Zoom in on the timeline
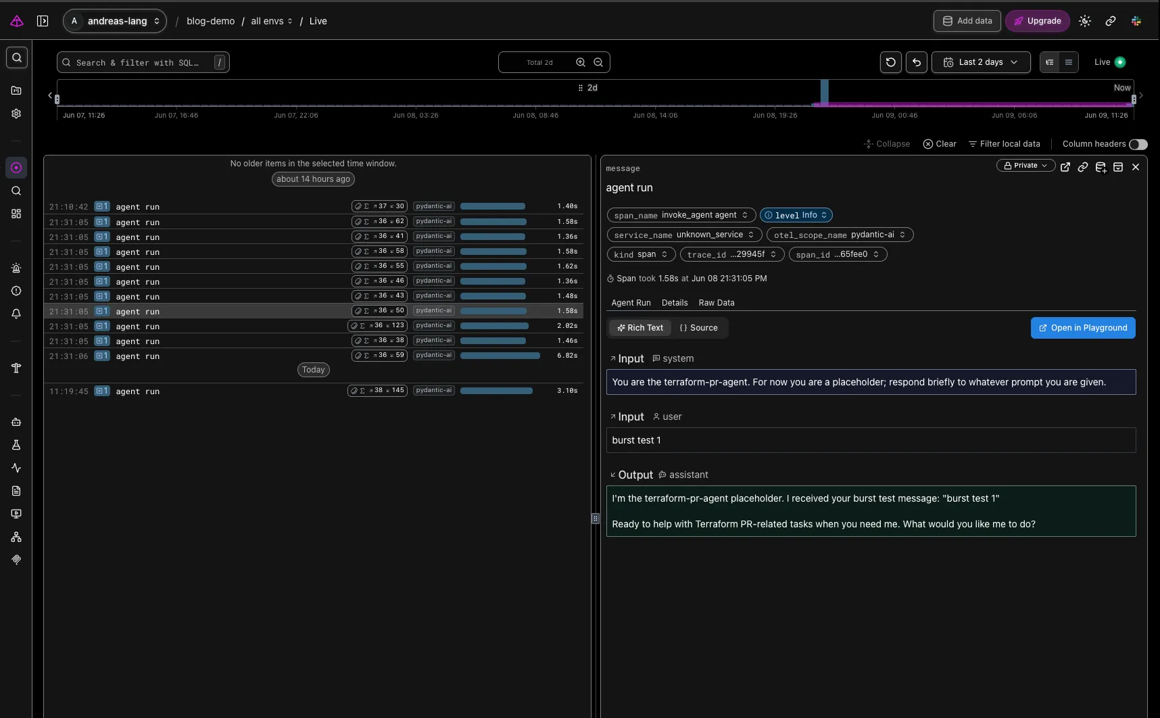Viewport: 1160px width, 718px height. (581, 62)
